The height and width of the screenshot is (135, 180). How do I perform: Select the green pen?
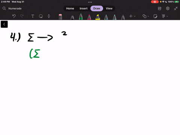[81, 16]
